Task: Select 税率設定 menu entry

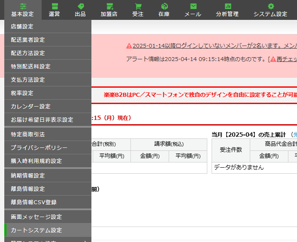Action: pos(48,93)
